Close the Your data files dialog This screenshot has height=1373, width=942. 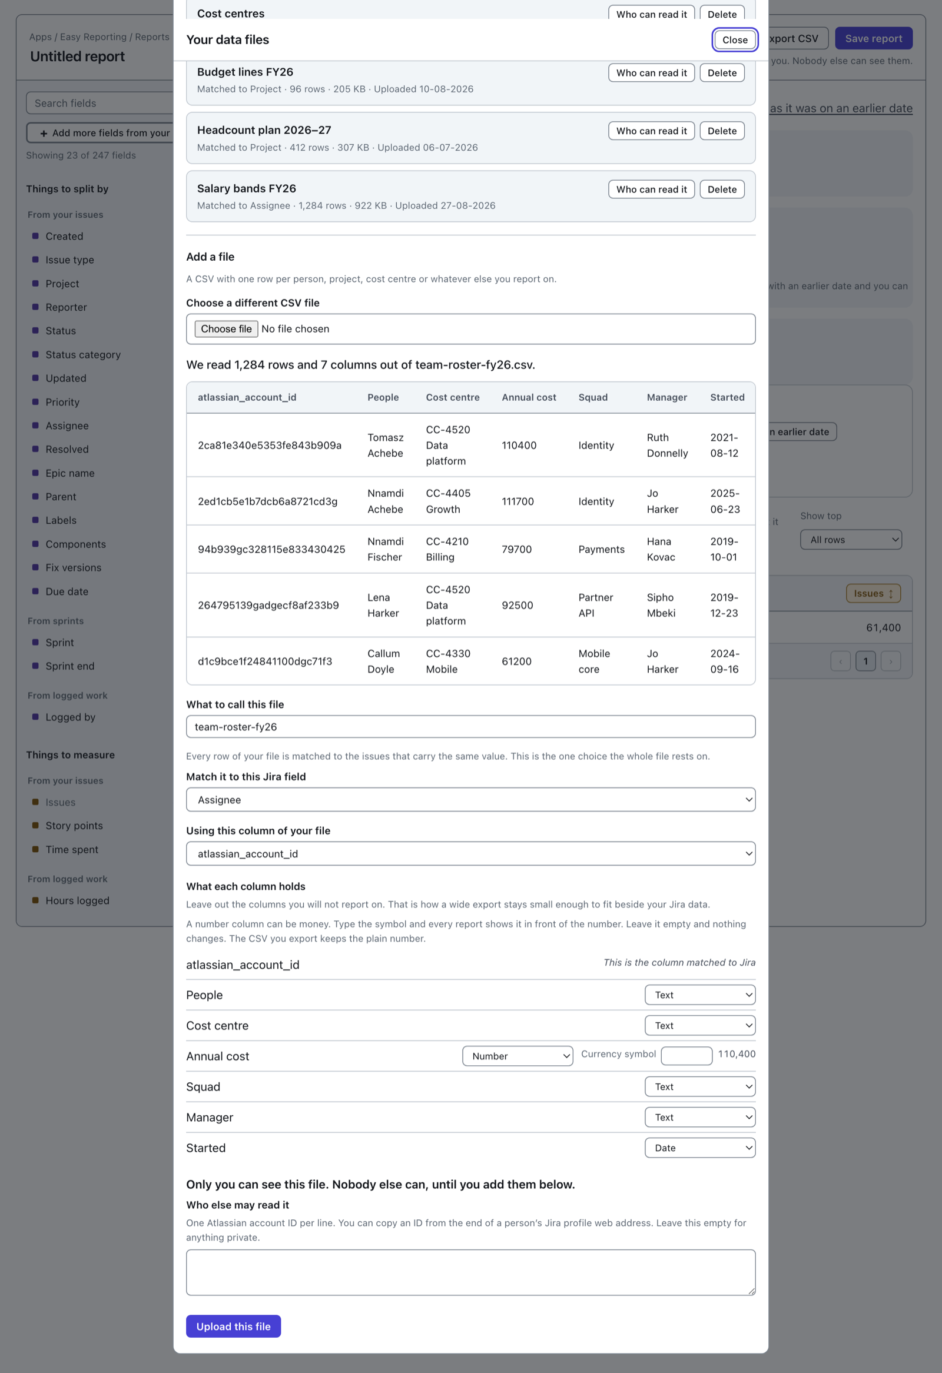click(735, 39)
